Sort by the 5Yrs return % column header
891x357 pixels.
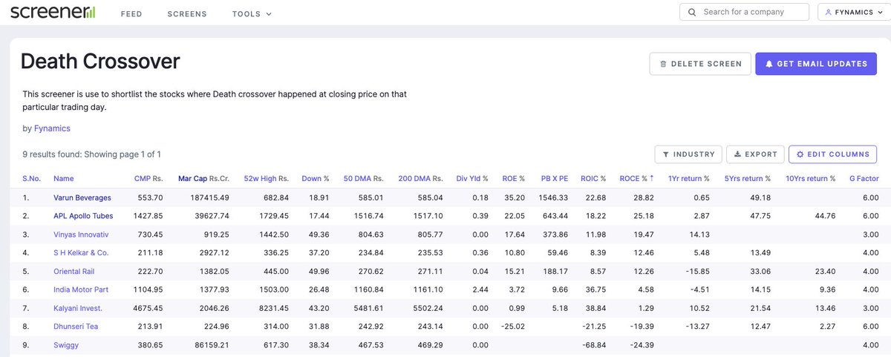tap(747, 178)
